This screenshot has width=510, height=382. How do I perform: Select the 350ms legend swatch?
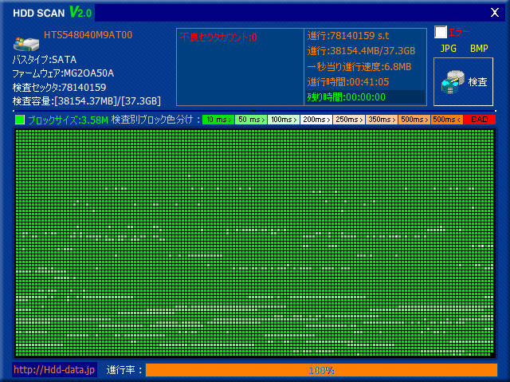[x=382, y=120]
